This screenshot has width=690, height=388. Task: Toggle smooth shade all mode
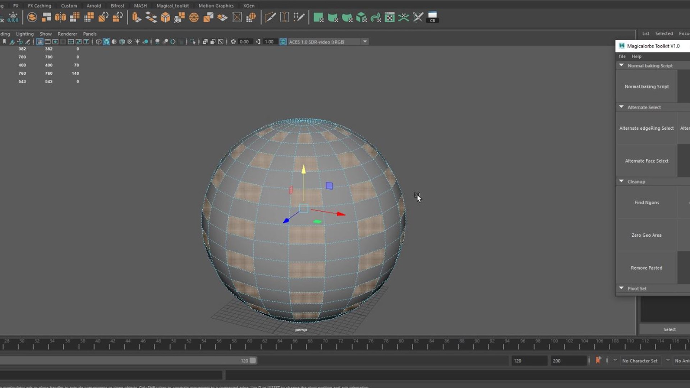click(x=106, y=42)
